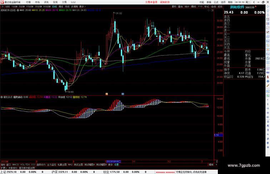
Task: Click the 画线 drawing button
Action: tap(194, 6)
